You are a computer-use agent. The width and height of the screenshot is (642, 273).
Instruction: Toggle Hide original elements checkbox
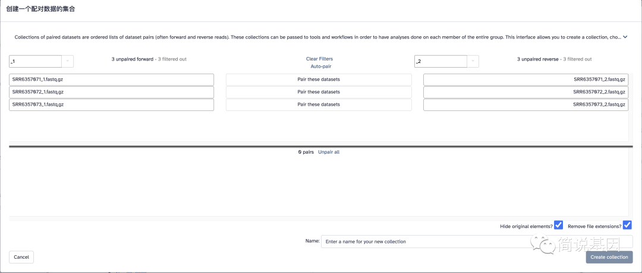(558, 225)
